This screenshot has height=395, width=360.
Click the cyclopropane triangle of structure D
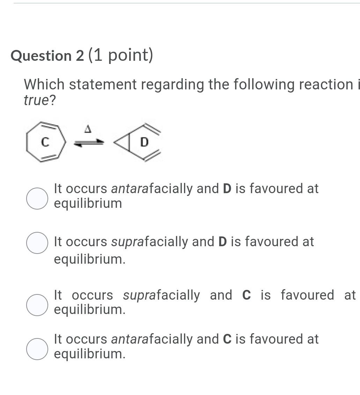[x=123, y=142]
